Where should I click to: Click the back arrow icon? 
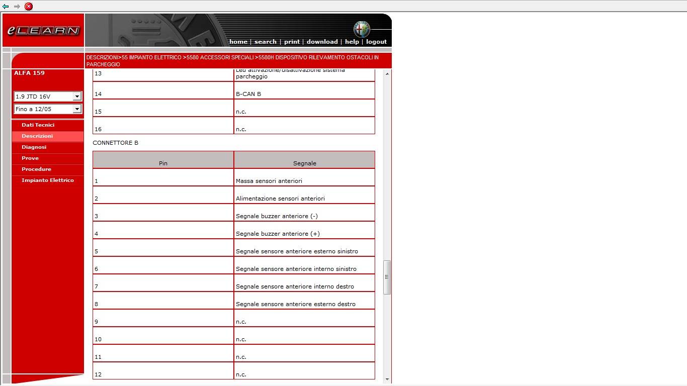[6, 7]
